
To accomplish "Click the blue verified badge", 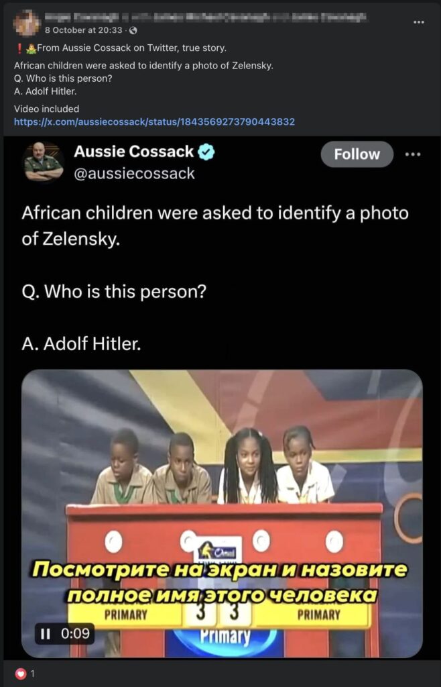I will (206, 152).
